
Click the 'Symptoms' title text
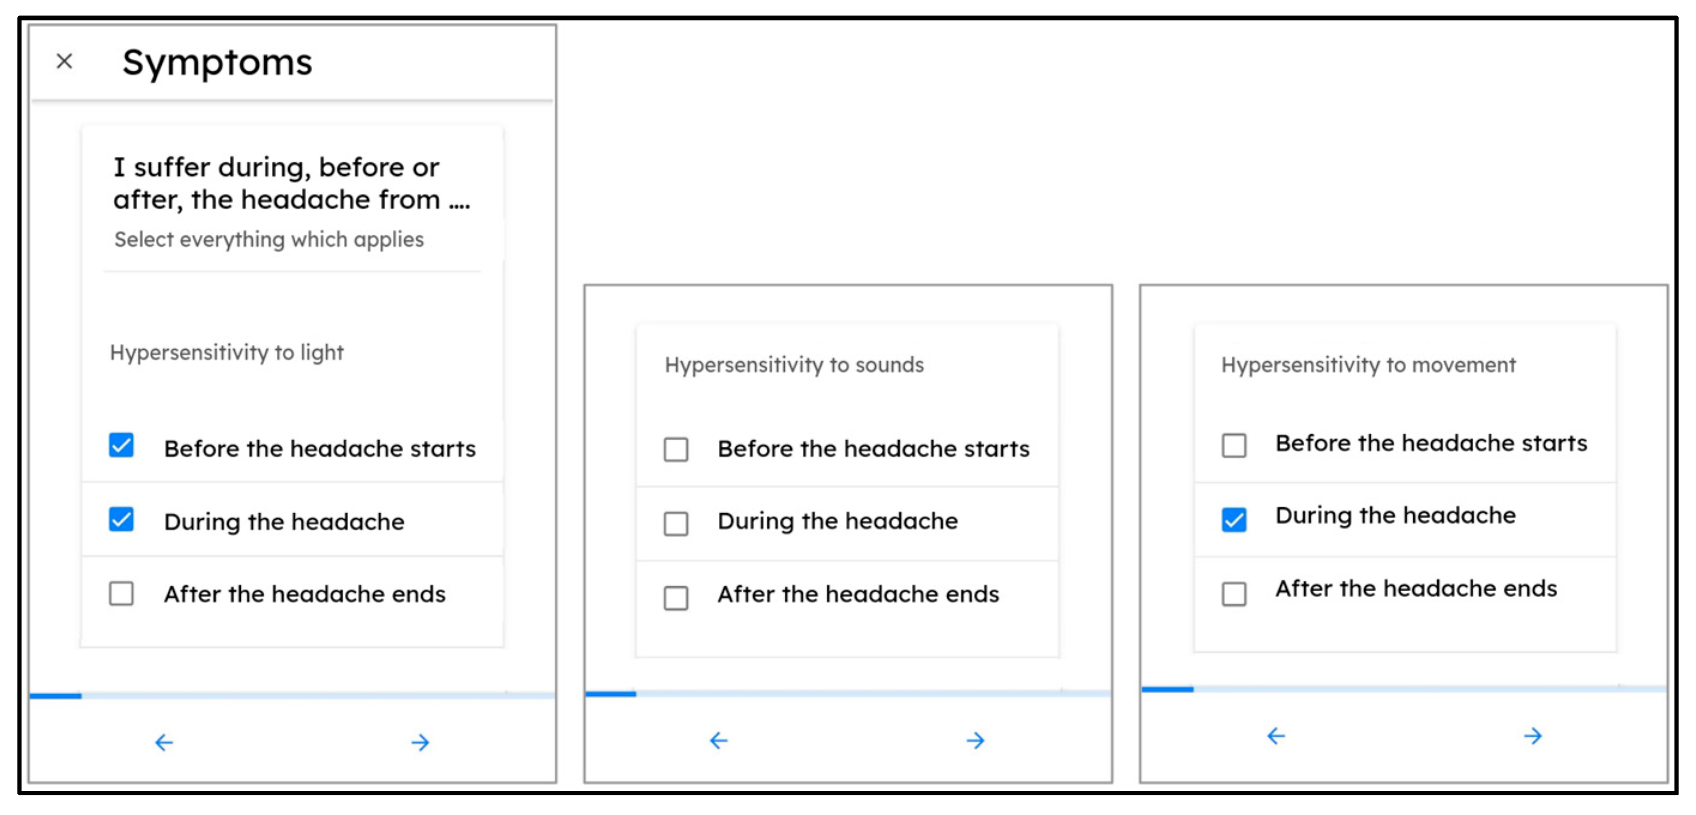click(x=217, y=62)
